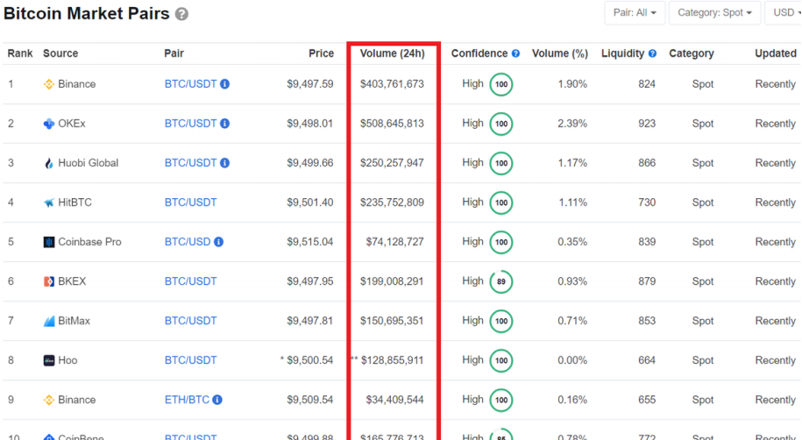Click the 100 confidence badge for BitMax
Screen dimensions: 802x440
pyautogui.click(x=501, y=322)
